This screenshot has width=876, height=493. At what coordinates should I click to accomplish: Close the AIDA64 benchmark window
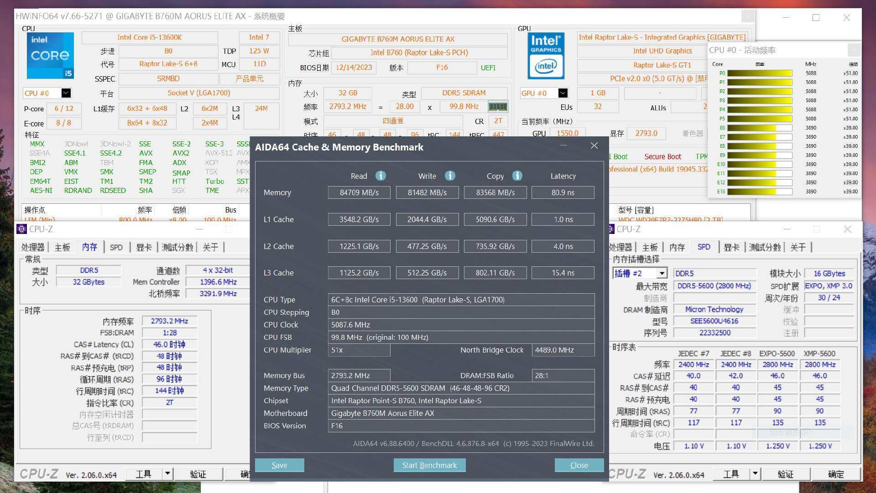click(594, 145)
